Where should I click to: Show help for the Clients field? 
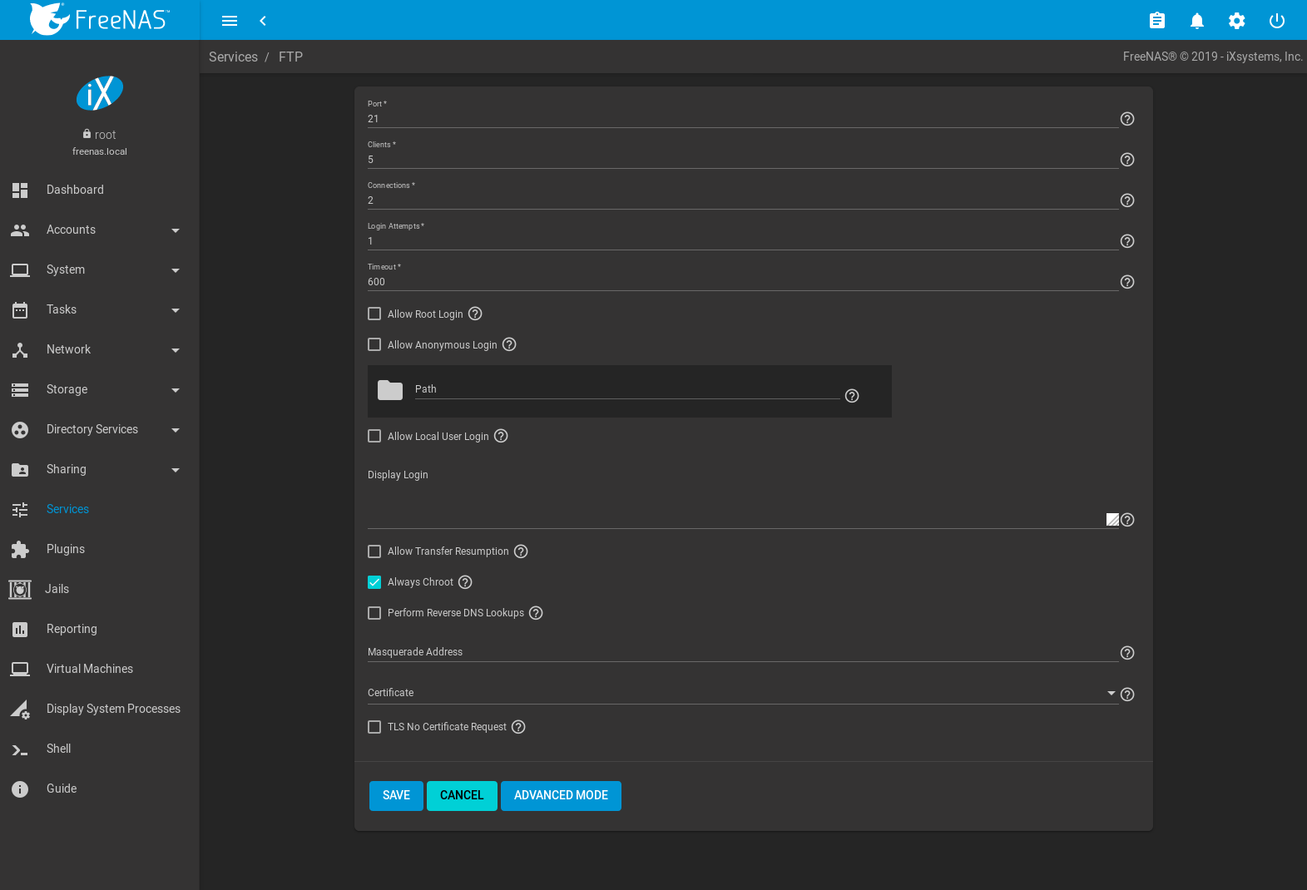coord(1127,160)
